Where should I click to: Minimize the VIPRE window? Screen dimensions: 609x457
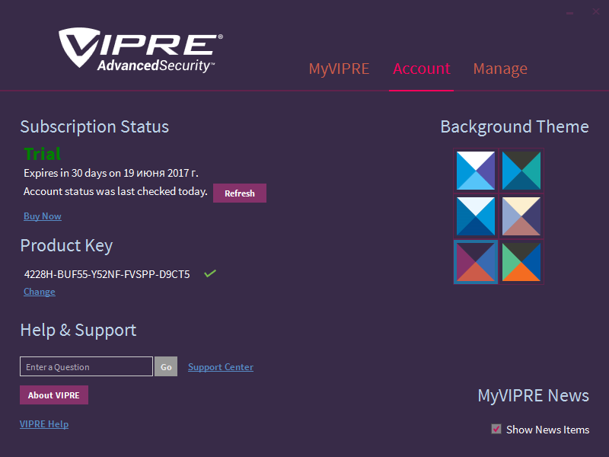pyautogui.click(x=569, y=13)
